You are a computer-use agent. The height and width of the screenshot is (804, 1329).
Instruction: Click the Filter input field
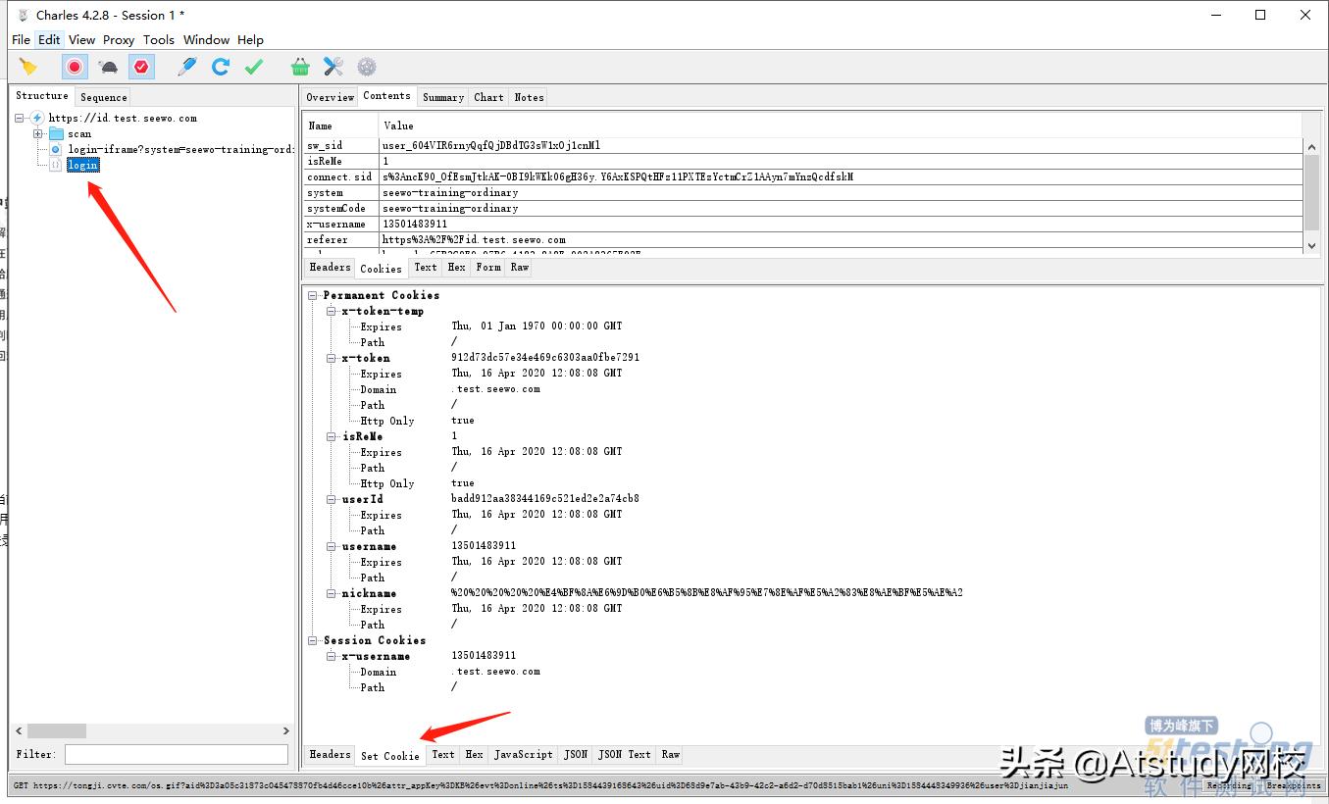point(177,754)
